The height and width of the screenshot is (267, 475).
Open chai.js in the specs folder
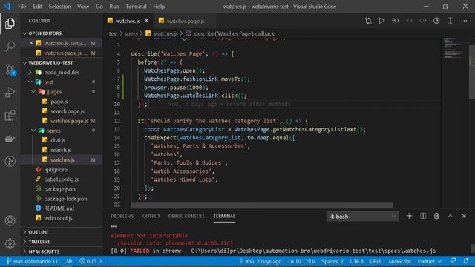58,140
